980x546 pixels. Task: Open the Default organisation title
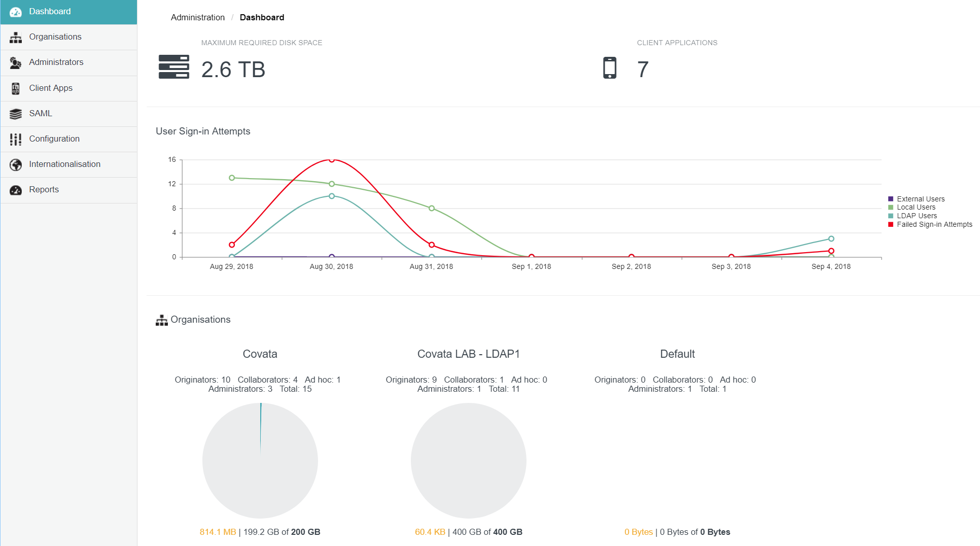677,354
